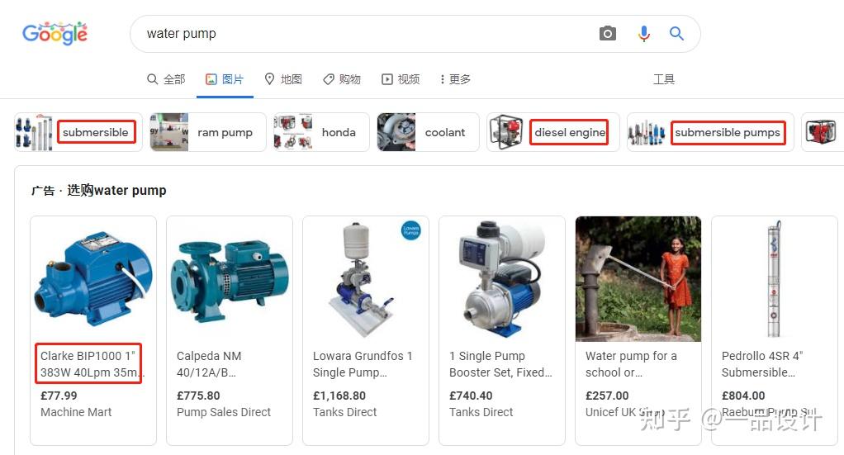Click the £775.80 price
Viewport: 844px width, 455px height.
click(x=198, y=396)
